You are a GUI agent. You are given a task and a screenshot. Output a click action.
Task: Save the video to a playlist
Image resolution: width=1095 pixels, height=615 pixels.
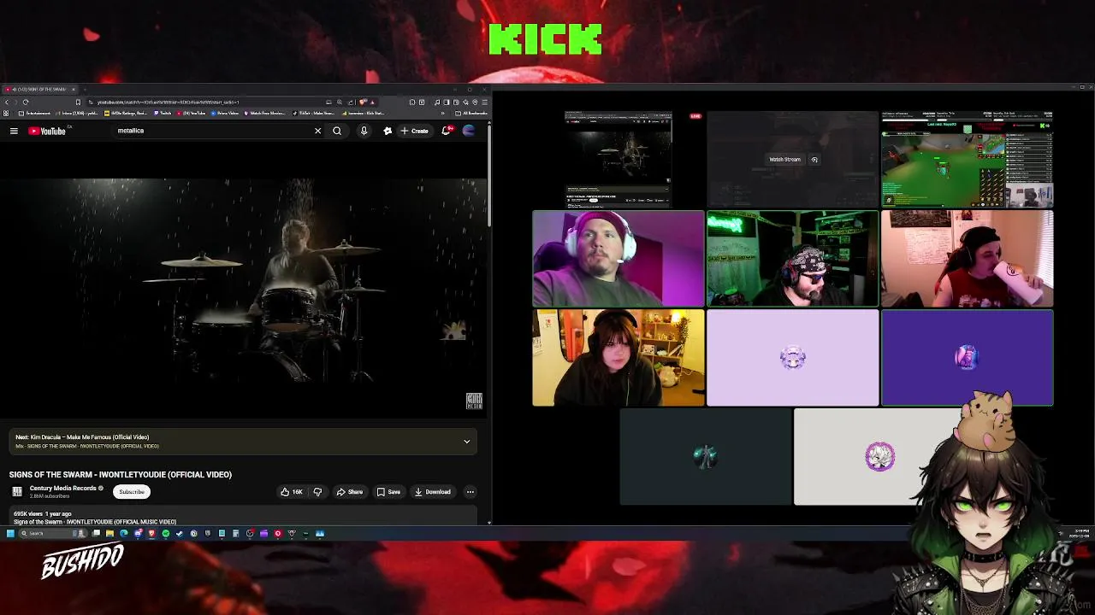tap(388, 492)
